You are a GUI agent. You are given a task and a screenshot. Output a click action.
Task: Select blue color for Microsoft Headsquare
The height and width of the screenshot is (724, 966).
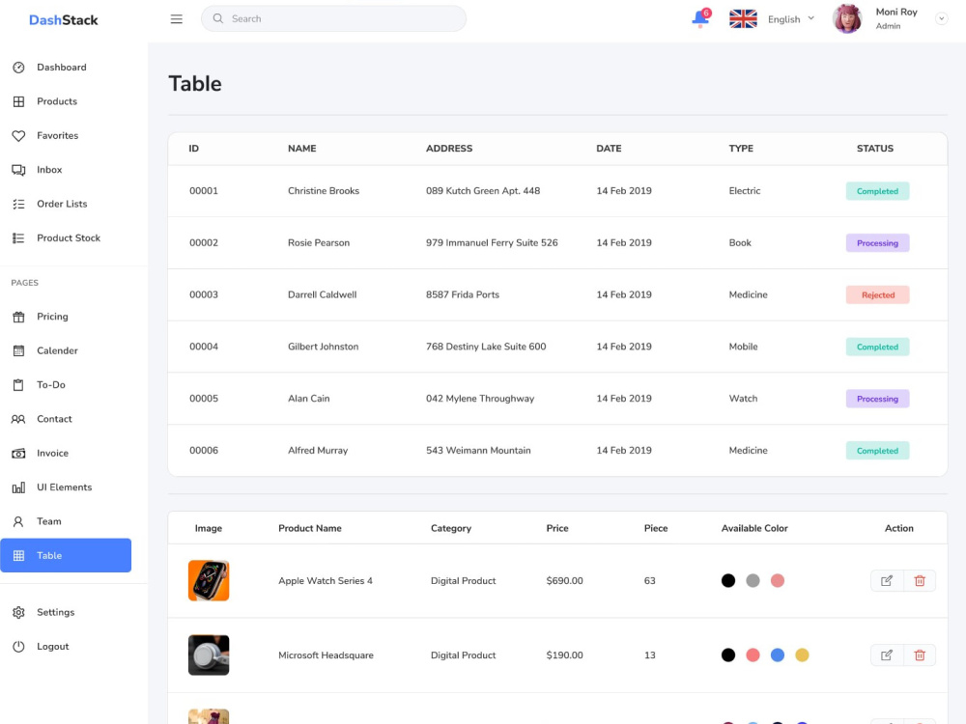coord(778,655)
